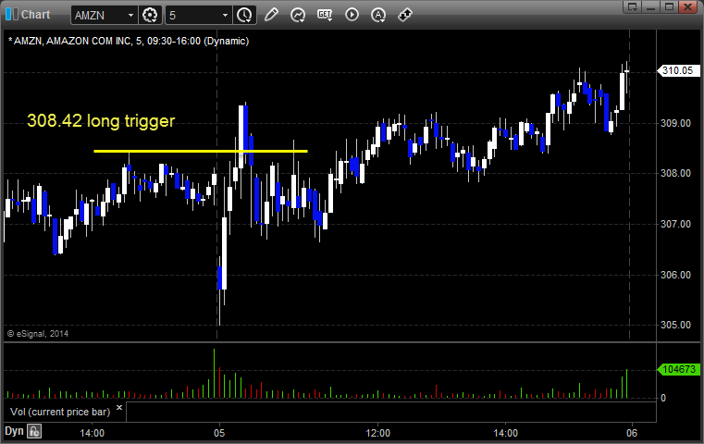This screenshot has height=444, width=704.
Task: Close the Vol (current price bar) study
Action: click(119, 408)
